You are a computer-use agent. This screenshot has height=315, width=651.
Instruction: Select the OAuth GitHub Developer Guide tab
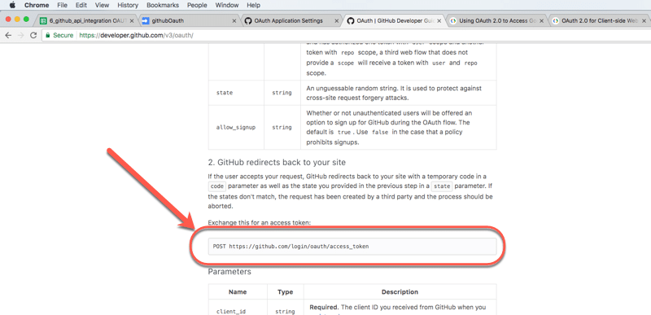click(395, 20)
